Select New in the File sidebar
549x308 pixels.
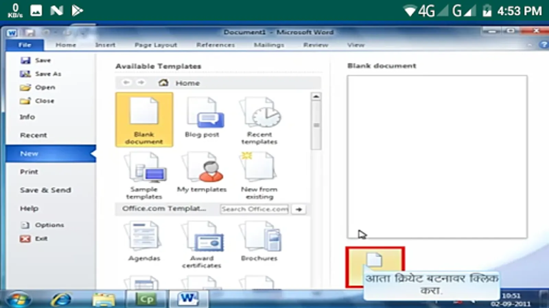(x=51, y=154)
